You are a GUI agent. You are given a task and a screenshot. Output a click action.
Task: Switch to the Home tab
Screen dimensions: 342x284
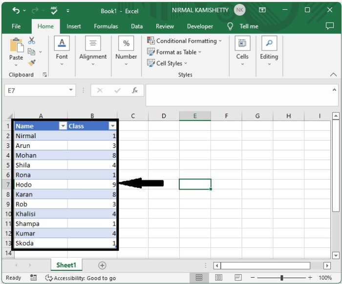point(45,26)
